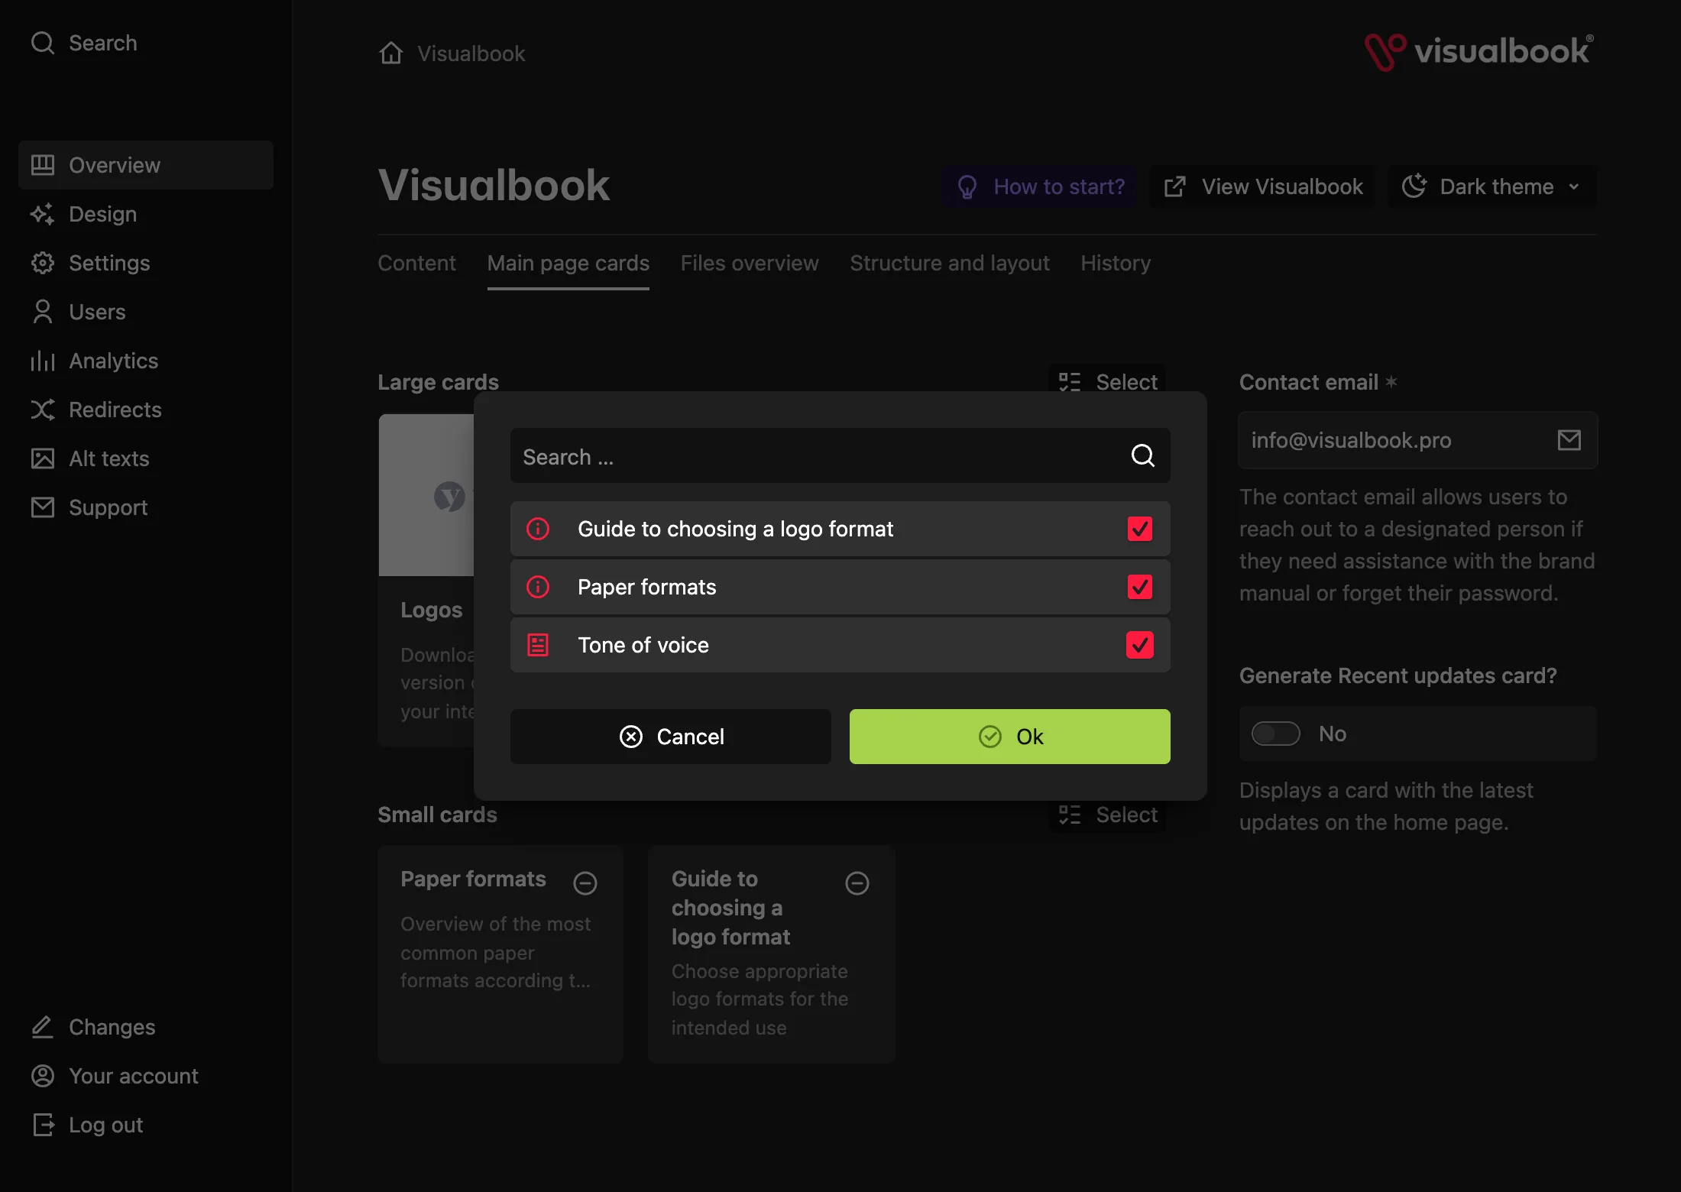The image size is (1681, 1192).
Task: Toggle Generate Recent updates card switch
Action: [x=1275, y=734]
